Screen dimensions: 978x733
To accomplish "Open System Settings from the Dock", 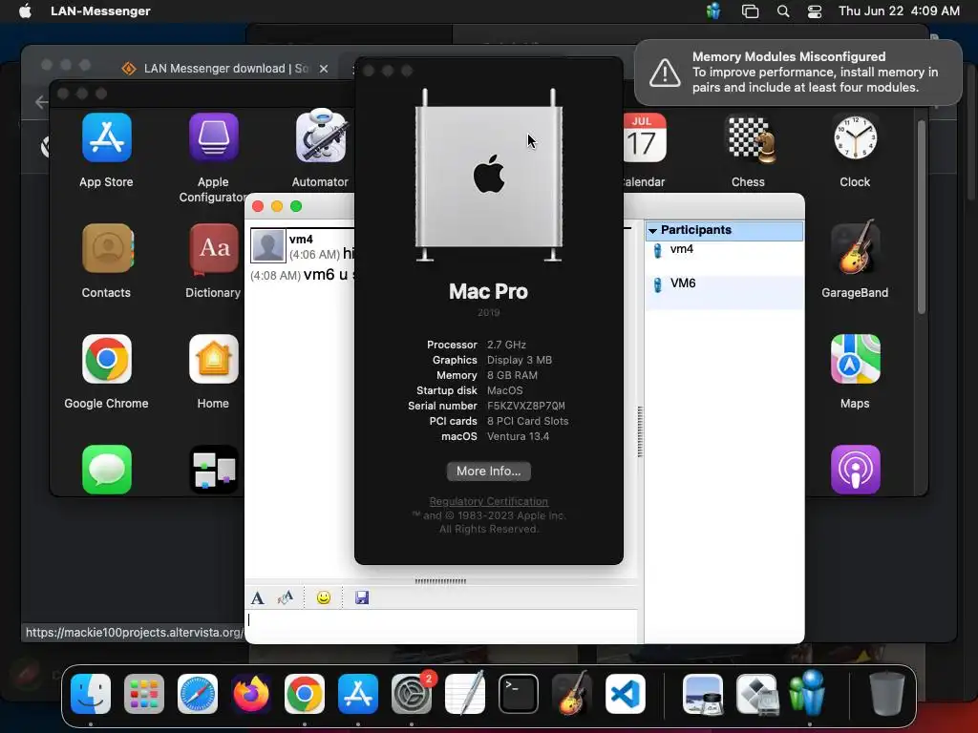I will (x=412, y=694).
